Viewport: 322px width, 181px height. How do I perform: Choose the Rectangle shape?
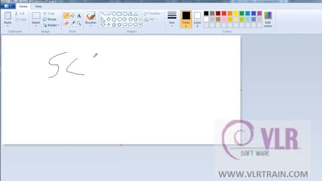coord(119,14)
